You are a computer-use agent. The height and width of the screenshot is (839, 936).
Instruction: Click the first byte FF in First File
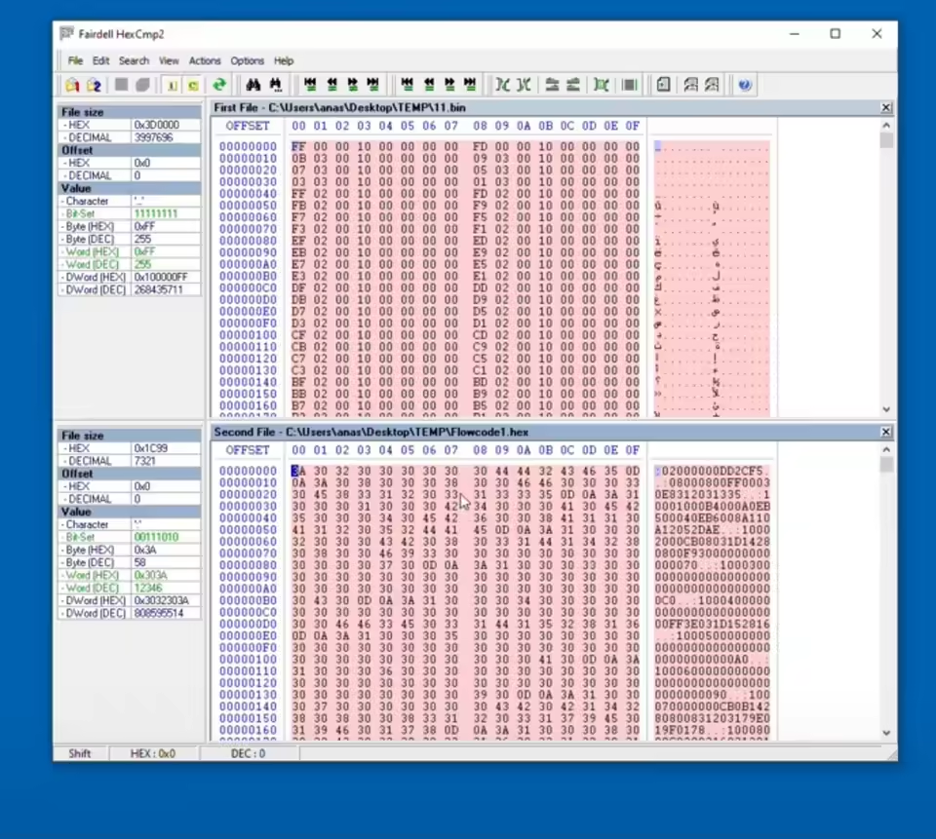[x=298, y=146]
